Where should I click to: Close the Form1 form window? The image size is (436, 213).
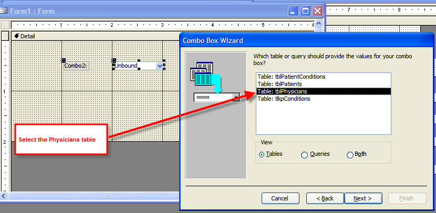pos(317,10)
